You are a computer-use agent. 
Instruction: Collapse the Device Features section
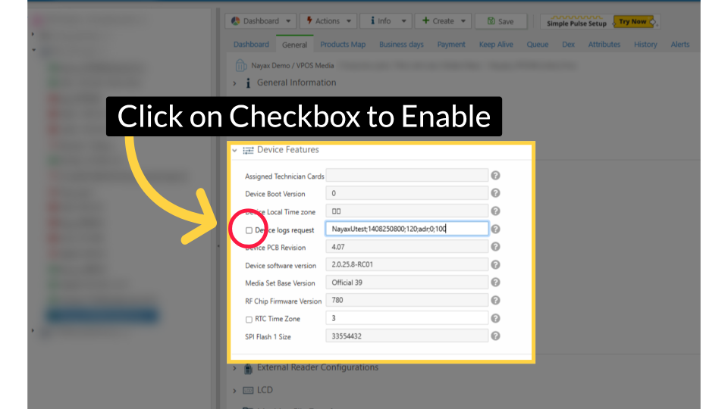[235, 150]
